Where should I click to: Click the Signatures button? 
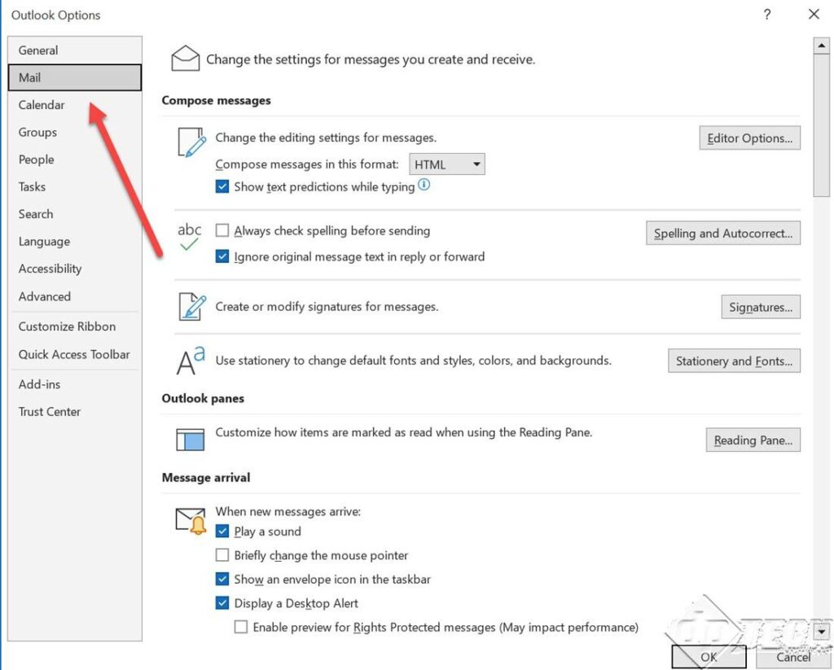click(761, 307)
